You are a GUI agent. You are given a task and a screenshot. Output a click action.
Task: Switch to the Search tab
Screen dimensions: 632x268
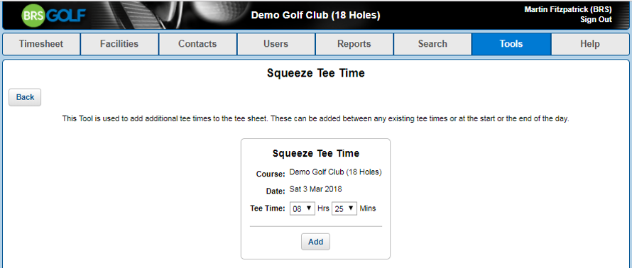[x=432, y=44]
